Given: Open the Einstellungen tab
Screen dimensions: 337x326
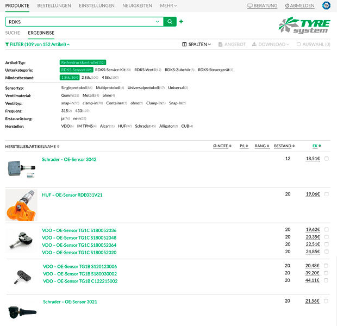Looking at the screenshot, I should (x=97, y=6).
